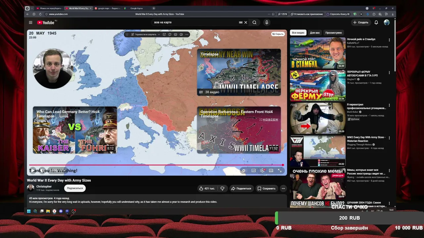Open options for 'Historian Reaction' video
Viewport: 424px width, 238px height.
(389, 138)
